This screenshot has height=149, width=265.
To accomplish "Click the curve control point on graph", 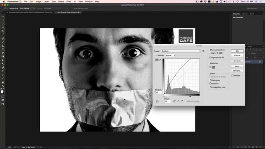I will click(x=175, y=75).
